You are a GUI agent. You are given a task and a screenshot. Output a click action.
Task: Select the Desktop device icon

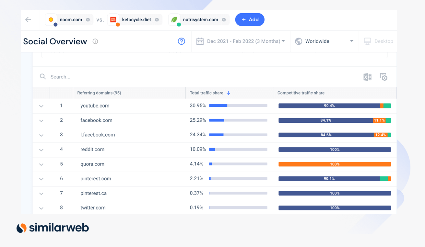tap(367, 41)
